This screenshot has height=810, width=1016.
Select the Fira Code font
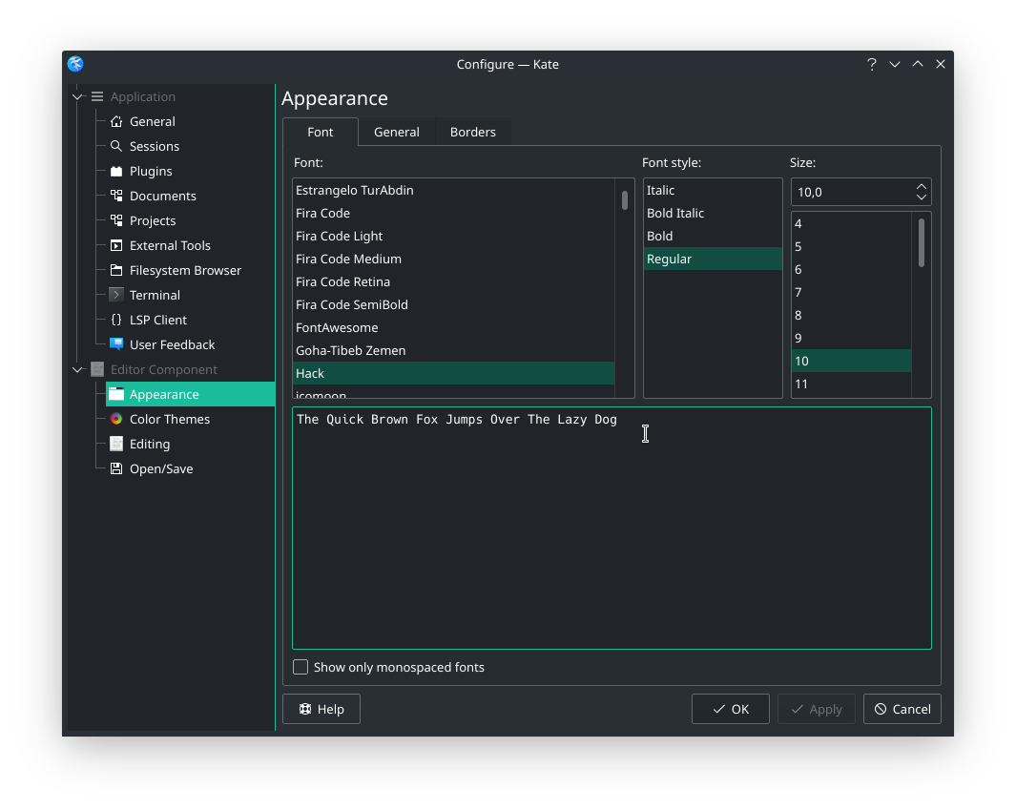pyautogui.click(x=453, y=213)
